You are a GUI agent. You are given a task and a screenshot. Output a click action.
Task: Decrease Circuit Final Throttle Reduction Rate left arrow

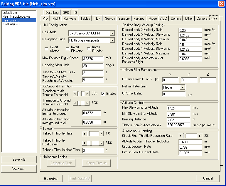tap(181, 136)
